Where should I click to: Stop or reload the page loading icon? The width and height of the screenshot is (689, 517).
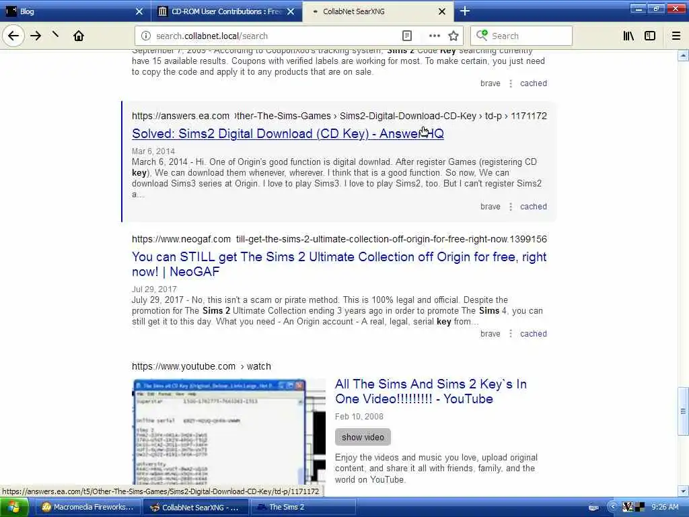(55, 35)
